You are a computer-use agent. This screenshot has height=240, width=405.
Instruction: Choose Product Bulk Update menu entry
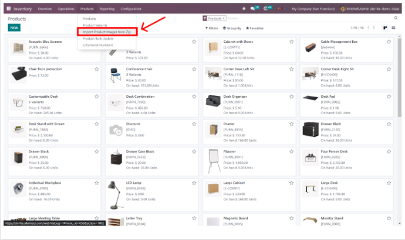(x=98, y=38)
